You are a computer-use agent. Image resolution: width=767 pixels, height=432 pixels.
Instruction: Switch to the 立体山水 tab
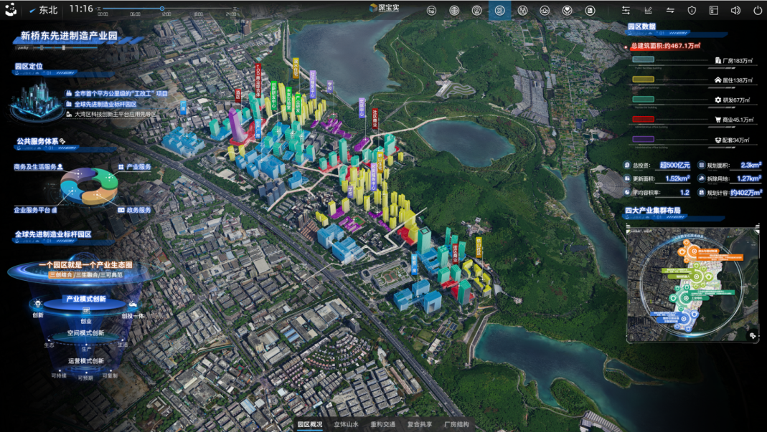click(346, 425)
